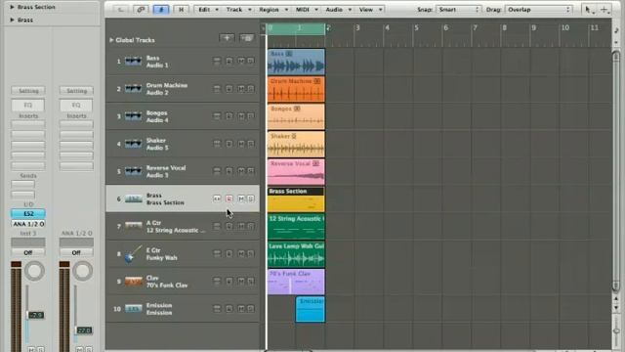Solo the Brass Section track
Viewport: 625px width, 352px height.
click(x=251, y=198)
